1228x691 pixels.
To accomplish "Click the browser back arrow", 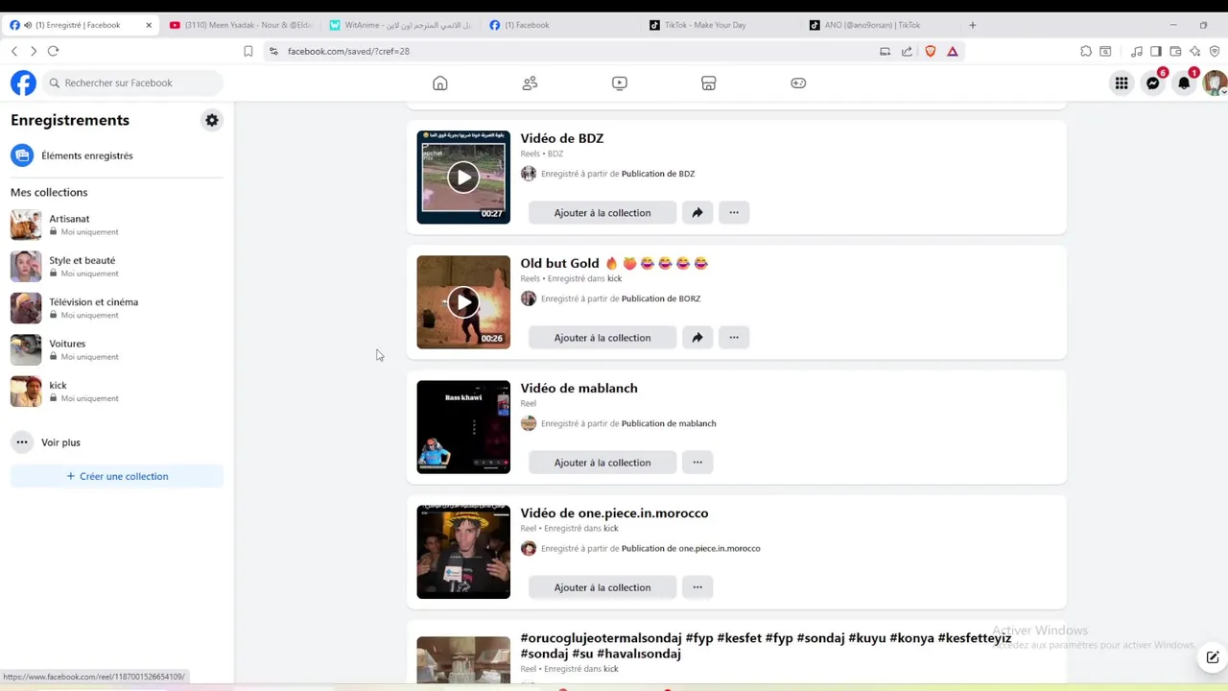I will pyautogui.click(x=13, y=51).
